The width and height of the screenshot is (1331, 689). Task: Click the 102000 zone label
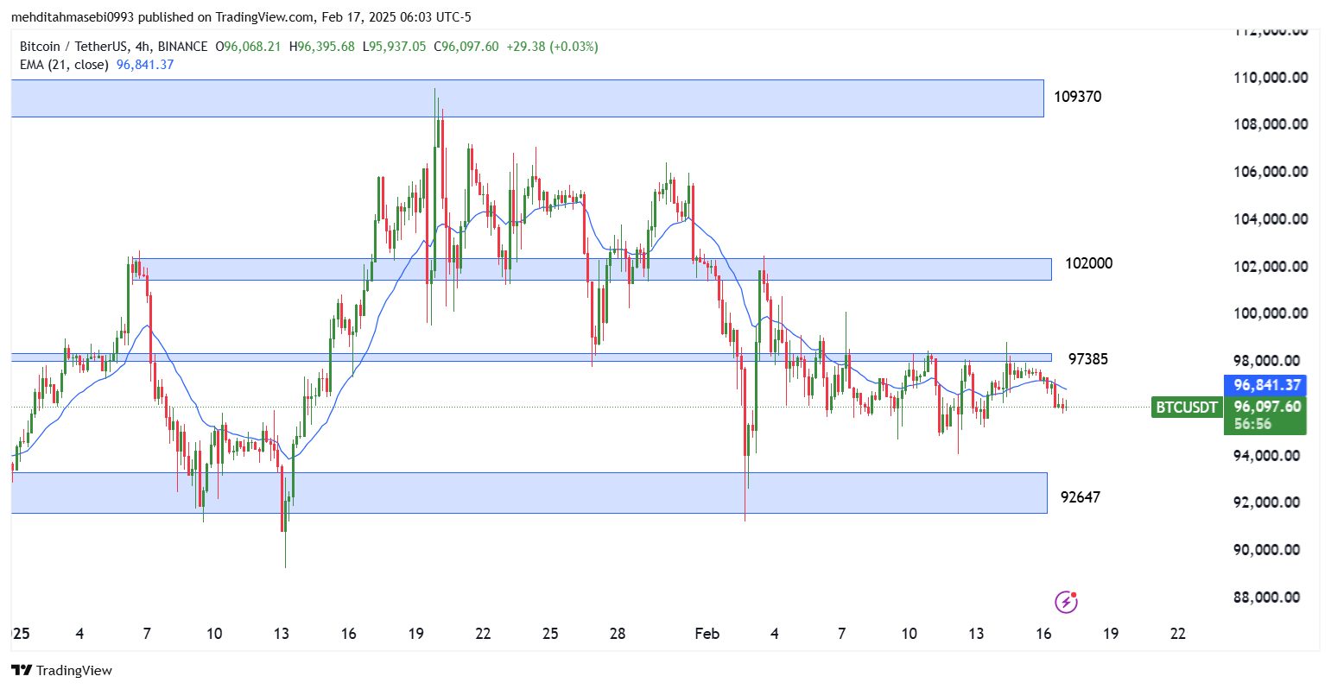(1088, 263)
